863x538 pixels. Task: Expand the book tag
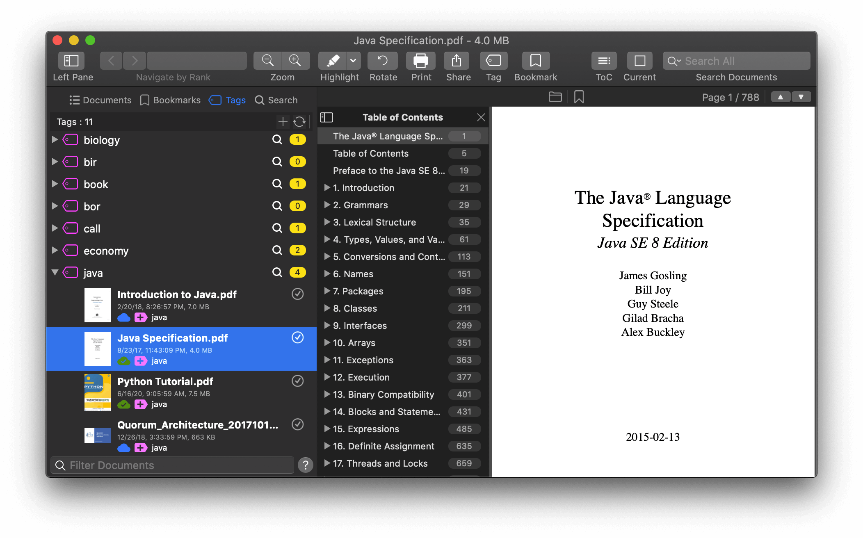pos(55,184)
